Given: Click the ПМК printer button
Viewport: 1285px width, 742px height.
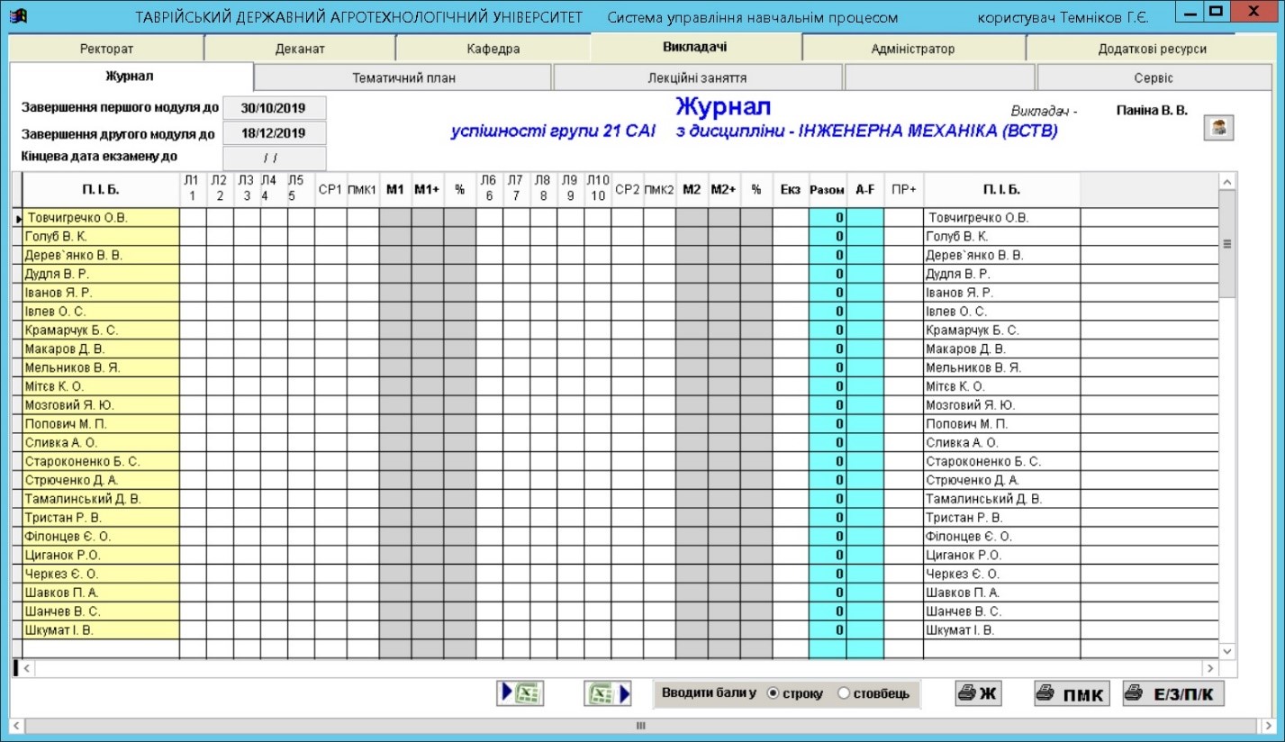Looking at the screenshot, I should click(x=1072, y=693).
